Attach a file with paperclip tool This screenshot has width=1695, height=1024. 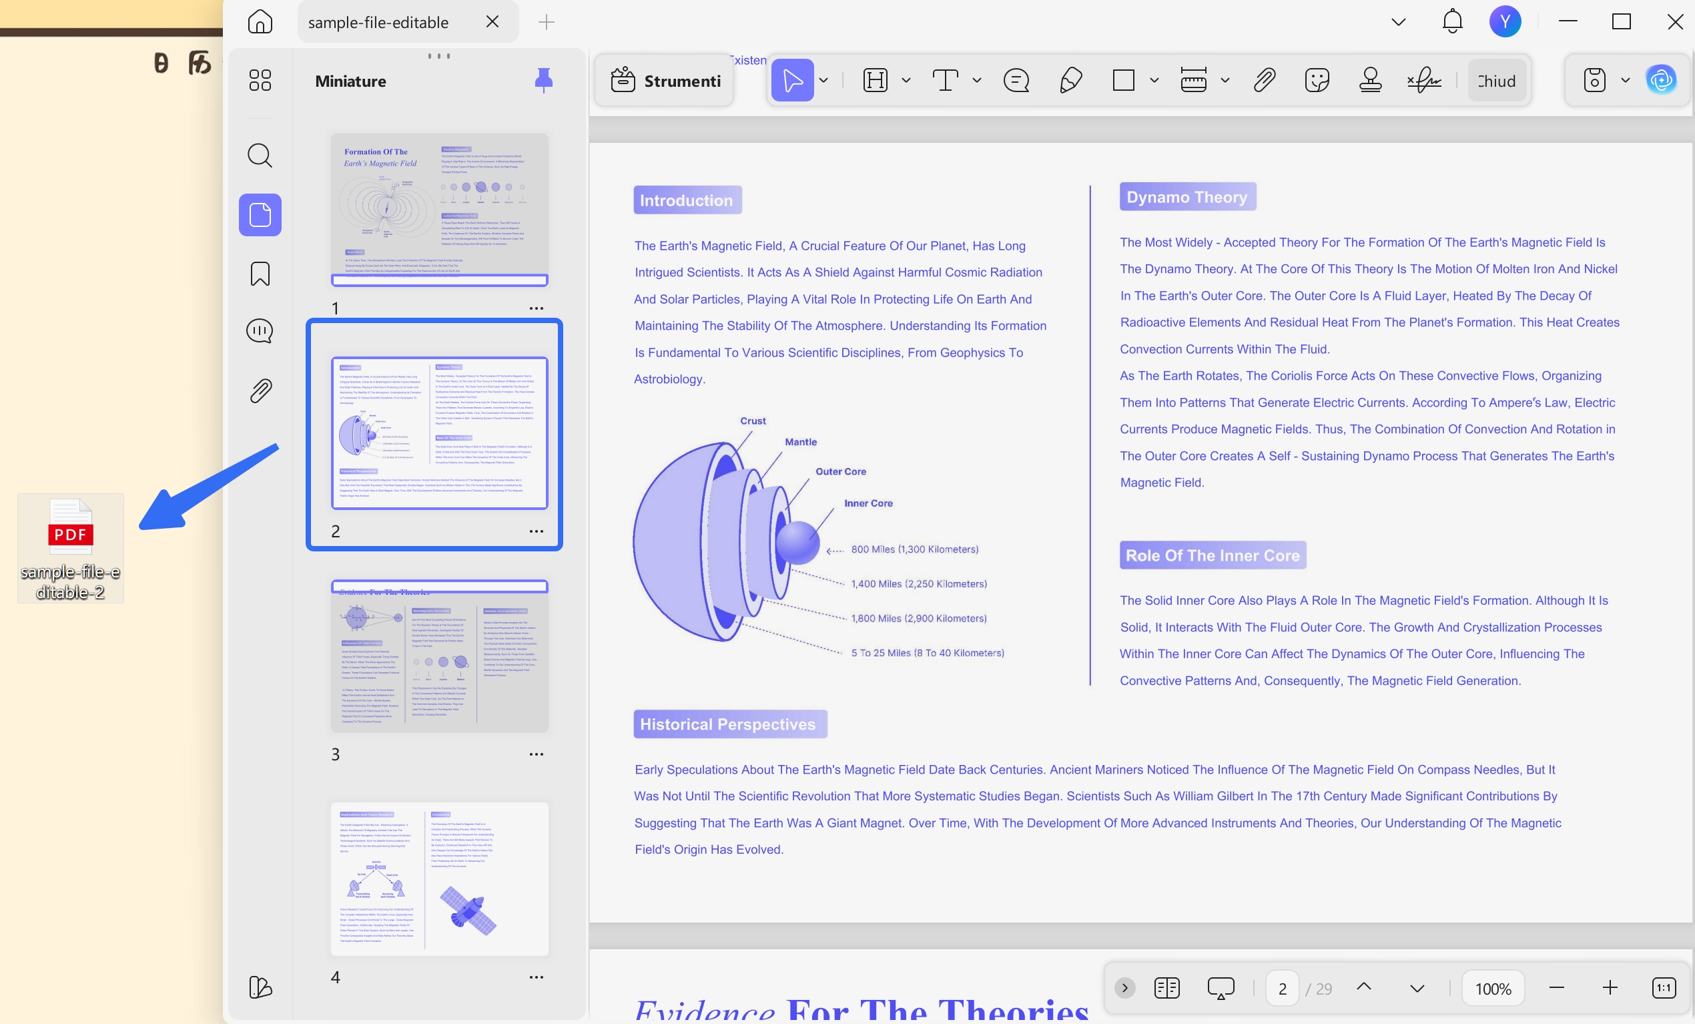[x=1265, y=81]
